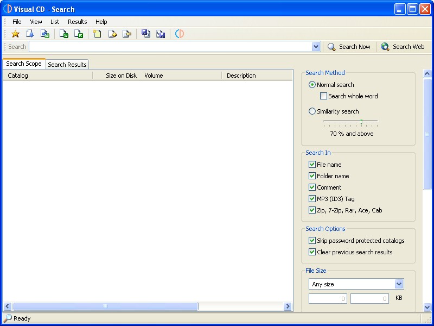This screenshot has width=434, height=326.
Task: Open the Help menu
Action: (x=101, y=22)
